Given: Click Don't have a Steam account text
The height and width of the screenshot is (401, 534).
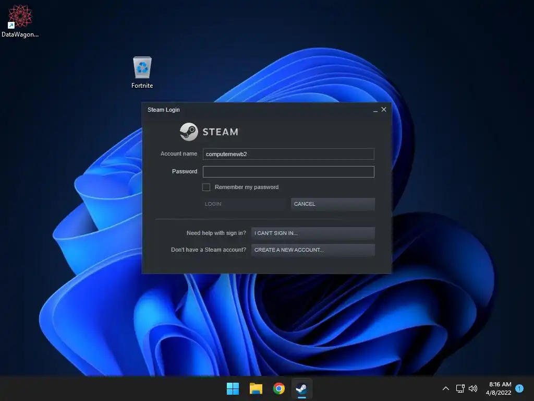Looking at the screenshot, I should pyautogui.click(x=209, y=250).
